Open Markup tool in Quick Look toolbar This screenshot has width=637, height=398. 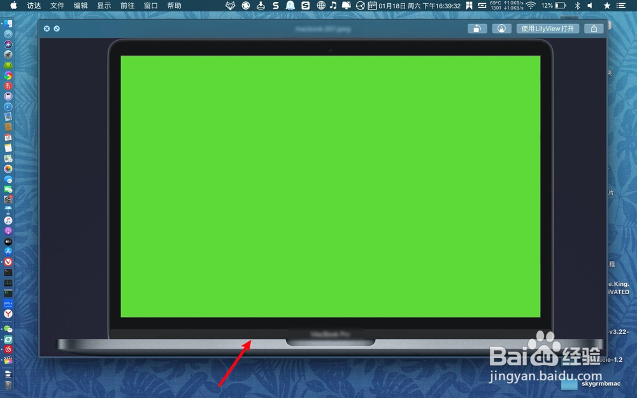[x=502, y=29]
